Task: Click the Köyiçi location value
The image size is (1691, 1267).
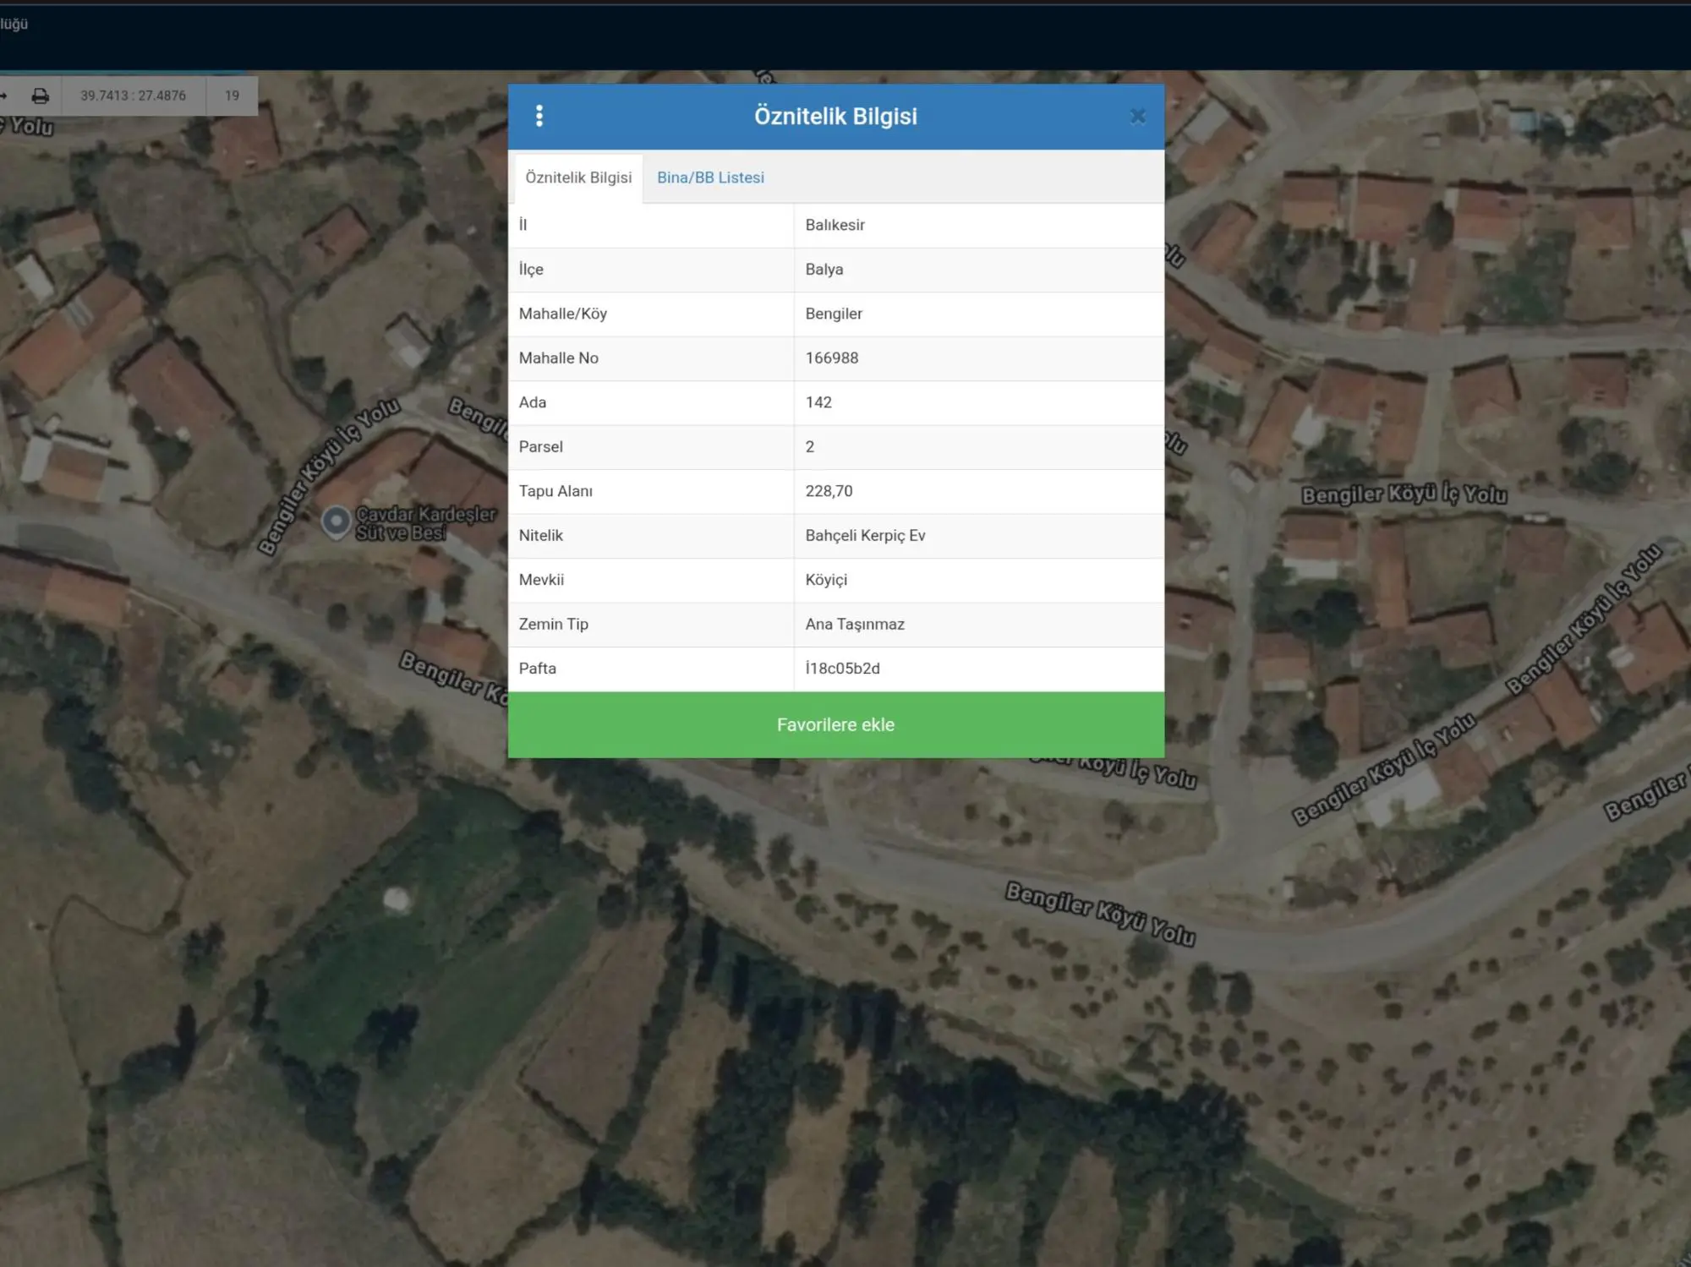Action: point(979,580)
